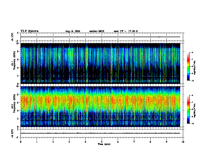Click the time axis tick label "3"

pos(69,142)
